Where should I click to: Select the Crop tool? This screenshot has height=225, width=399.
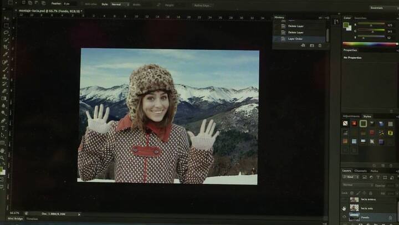point(6,47)
